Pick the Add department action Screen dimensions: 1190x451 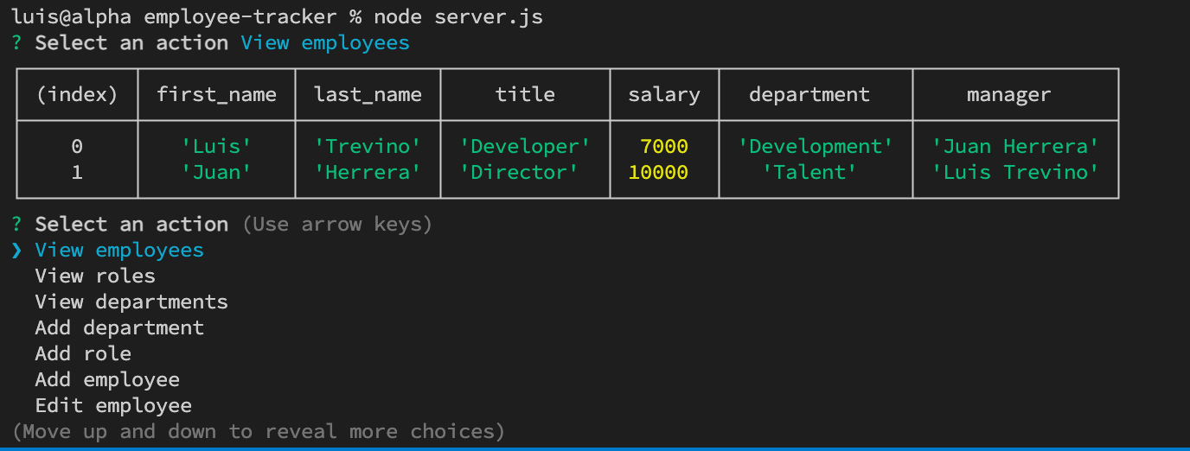coord(119,328)
